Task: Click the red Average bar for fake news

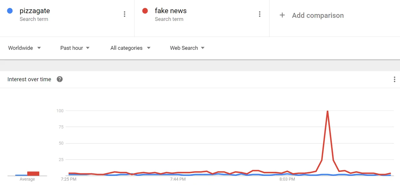Action: coord(33,174)
